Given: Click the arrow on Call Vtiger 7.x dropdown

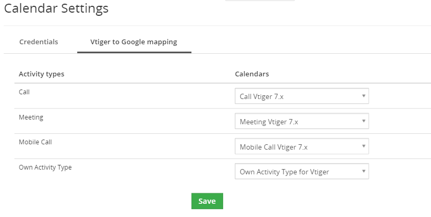Looking at the screenshot, I should [363, 96].
